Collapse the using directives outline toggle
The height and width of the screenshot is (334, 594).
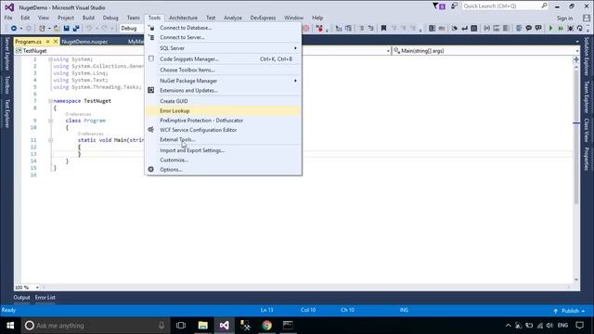50,59
